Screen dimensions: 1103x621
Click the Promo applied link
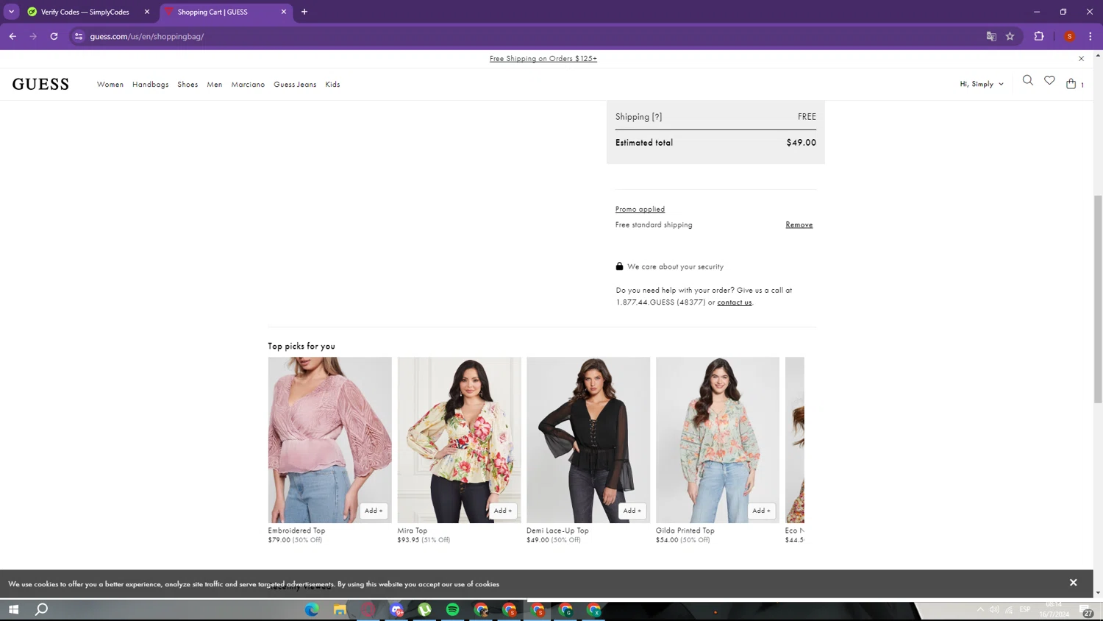click(x=640, y=209)
